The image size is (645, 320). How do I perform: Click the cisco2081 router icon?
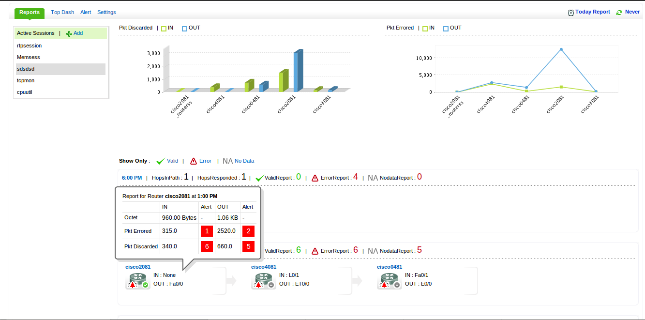(138, 281)
